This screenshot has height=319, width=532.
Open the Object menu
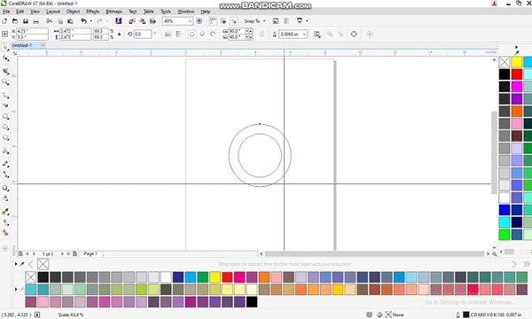[x=73, y=12]
